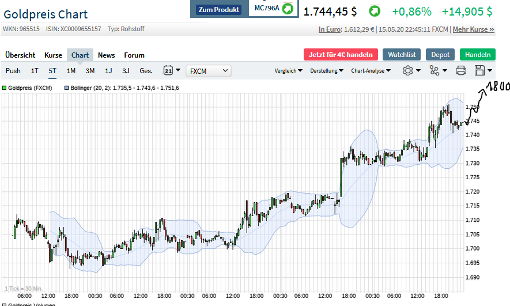Screen dimensions: 510x306
Task: Click the Goldpreis Volumen legend icon
Action: point(4,304)
